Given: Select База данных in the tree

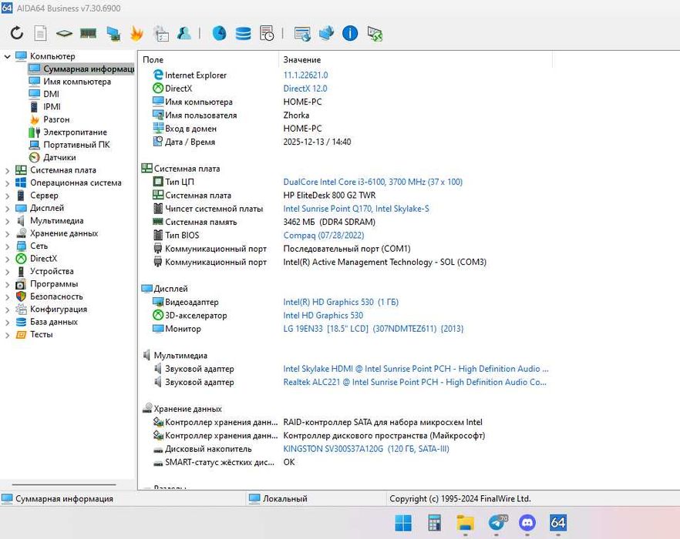Looking at the screenshot, I should [x=54, y=322].
